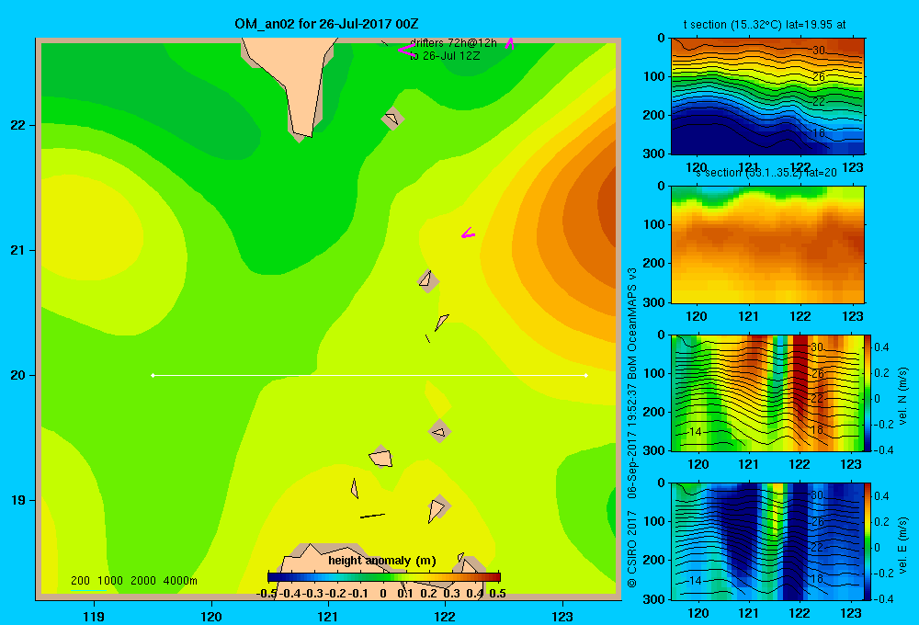919x625 pixels.
Task: Click the height anomaly color bar
Action: 384,577
